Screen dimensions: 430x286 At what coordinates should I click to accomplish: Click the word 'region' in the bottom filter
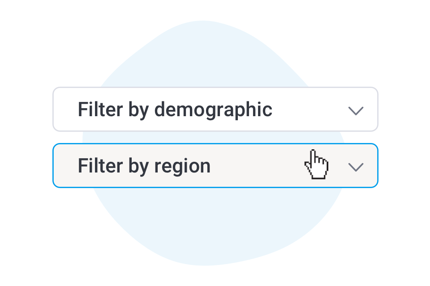pos(182,167)
